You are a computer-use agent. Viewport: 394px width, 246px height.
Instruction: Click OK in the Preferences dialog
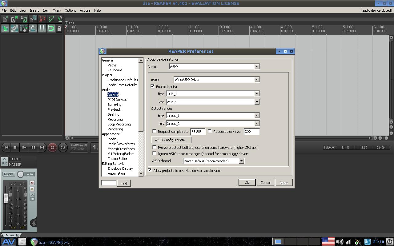[247, 183]
